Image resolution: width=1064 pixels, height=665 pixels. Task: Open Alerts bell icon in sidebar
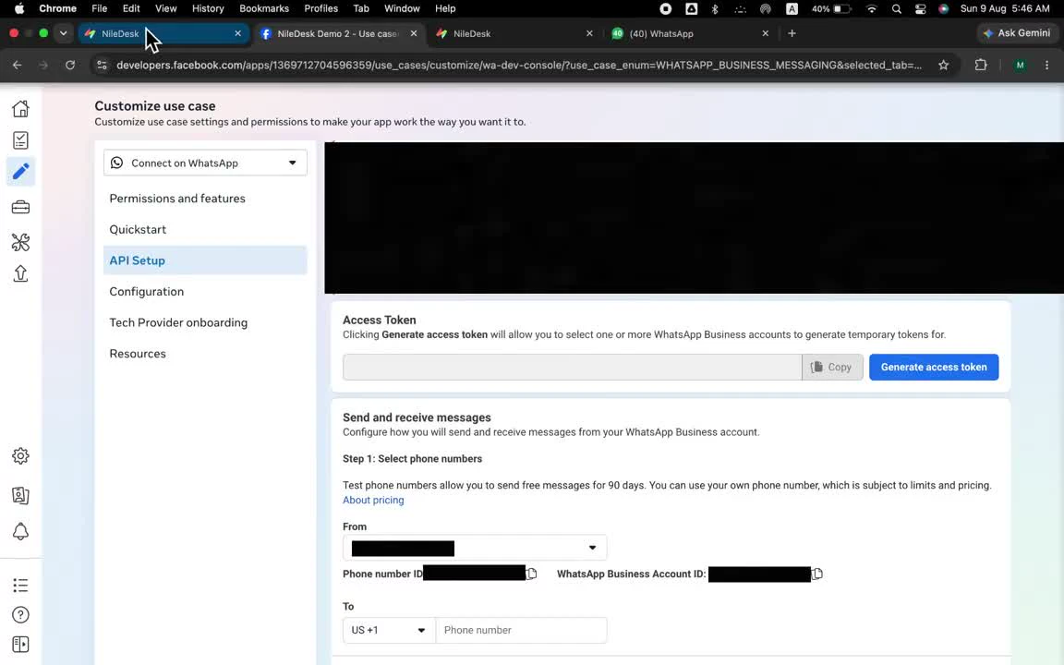[x=20, y=531]
